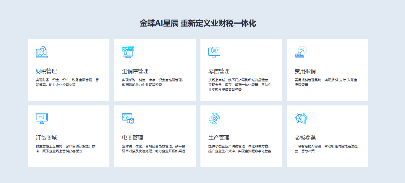Click the description starting 实现采购、销售、库存

coord(153,82)
